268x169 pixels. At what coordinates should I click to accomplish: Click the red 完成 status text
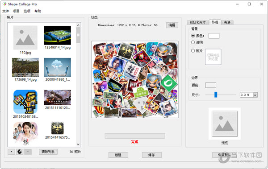(135, 142)
